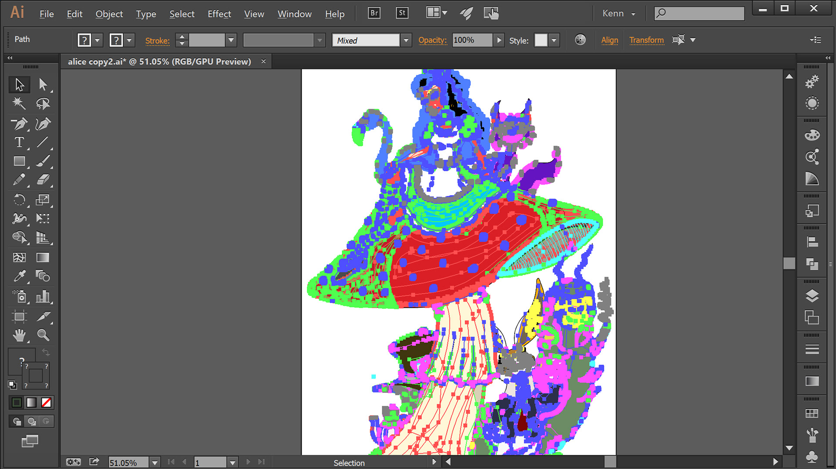
Task: Open Kenn workspace switcher
Action: pyautogui.click(x=619, y=13)
